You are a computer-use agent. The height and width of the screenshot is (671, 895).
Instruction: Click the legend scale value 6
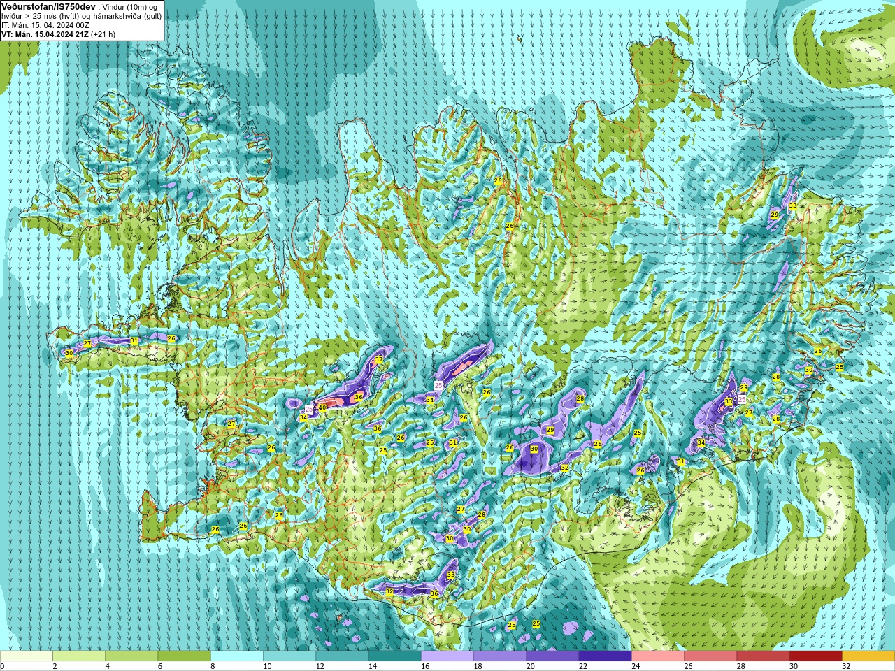(x=160, y=666)
